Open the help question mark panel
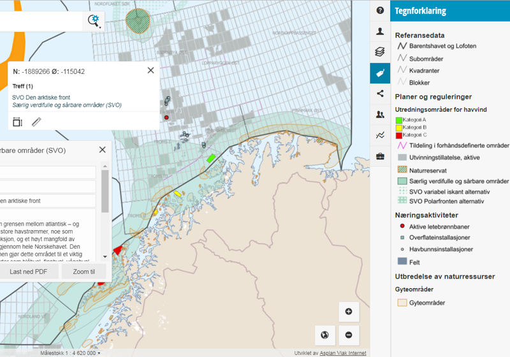Viewport: 510px width, 357px height. 380,11
